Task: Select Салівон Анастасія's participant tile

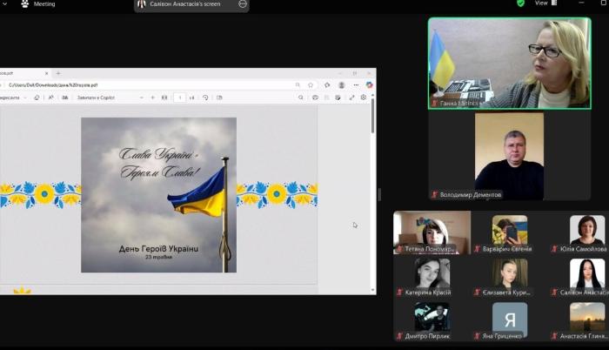Action: point(579,277)
